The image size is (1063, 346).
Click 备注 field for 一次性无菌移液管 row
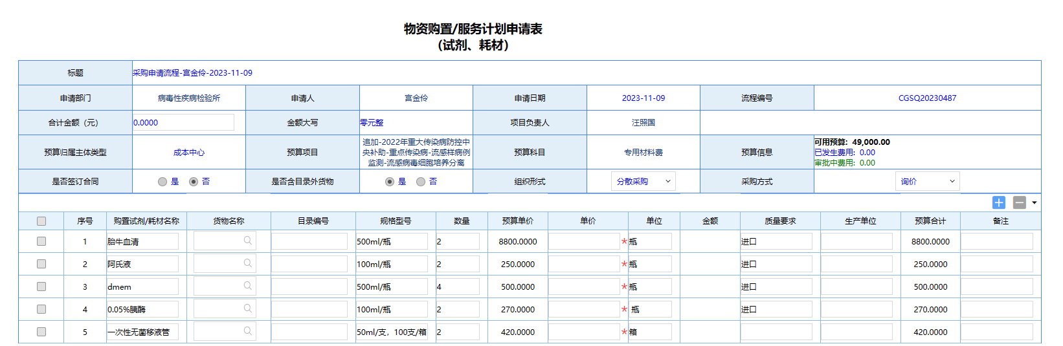point(997,332)
